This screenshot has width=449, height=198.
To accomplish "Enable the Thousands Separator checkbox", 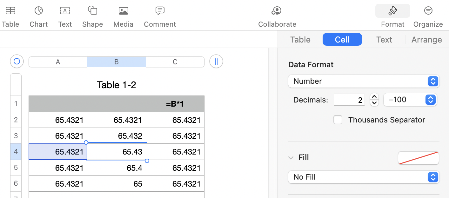I will tap(338, 120).
